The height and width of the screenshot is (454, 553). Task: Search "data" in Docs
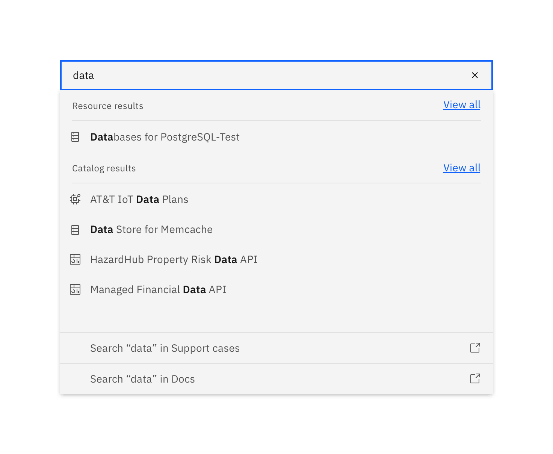(142, 378)
